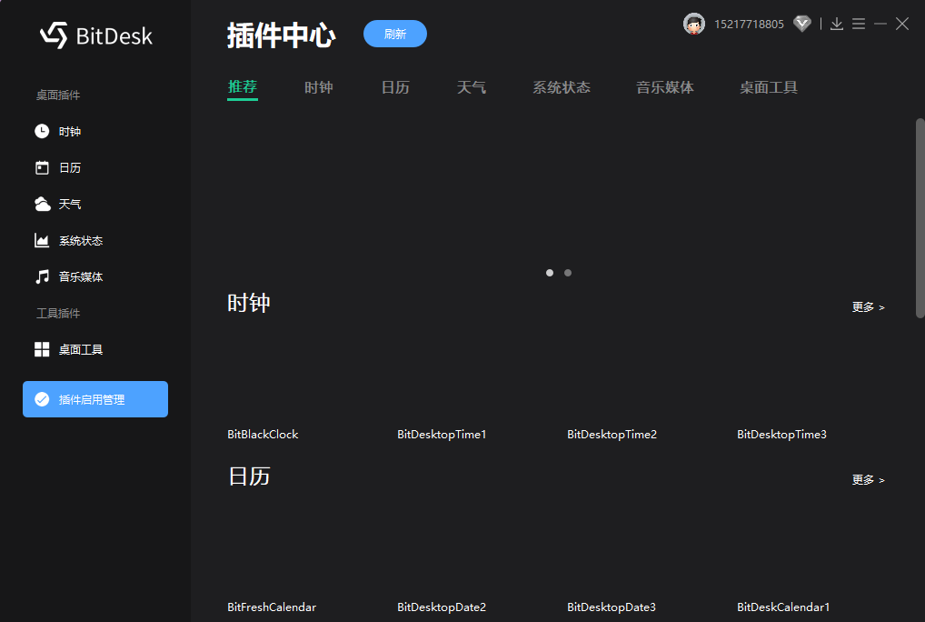
Task: Open the BitDesktopTime1 plugin
Action: point(442,435)
